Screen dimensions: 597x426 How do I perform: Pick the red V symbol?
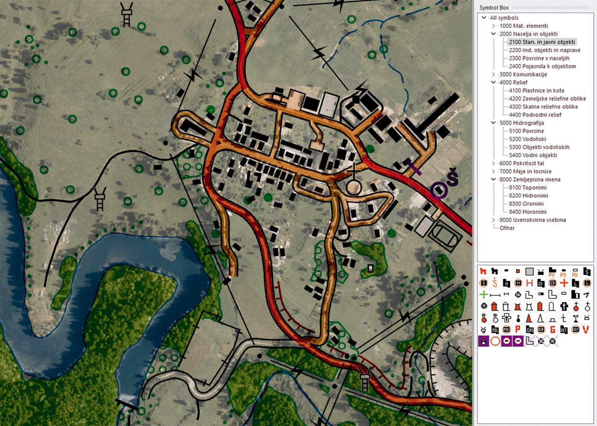pyautogui.click(x=586, y=329)
